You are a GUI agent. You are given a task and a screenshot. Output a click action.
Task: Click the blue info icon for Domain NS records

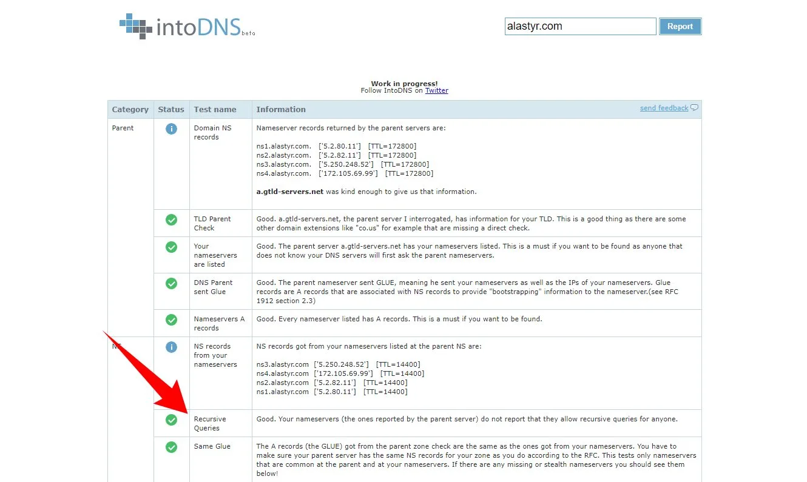pos(171,129)
